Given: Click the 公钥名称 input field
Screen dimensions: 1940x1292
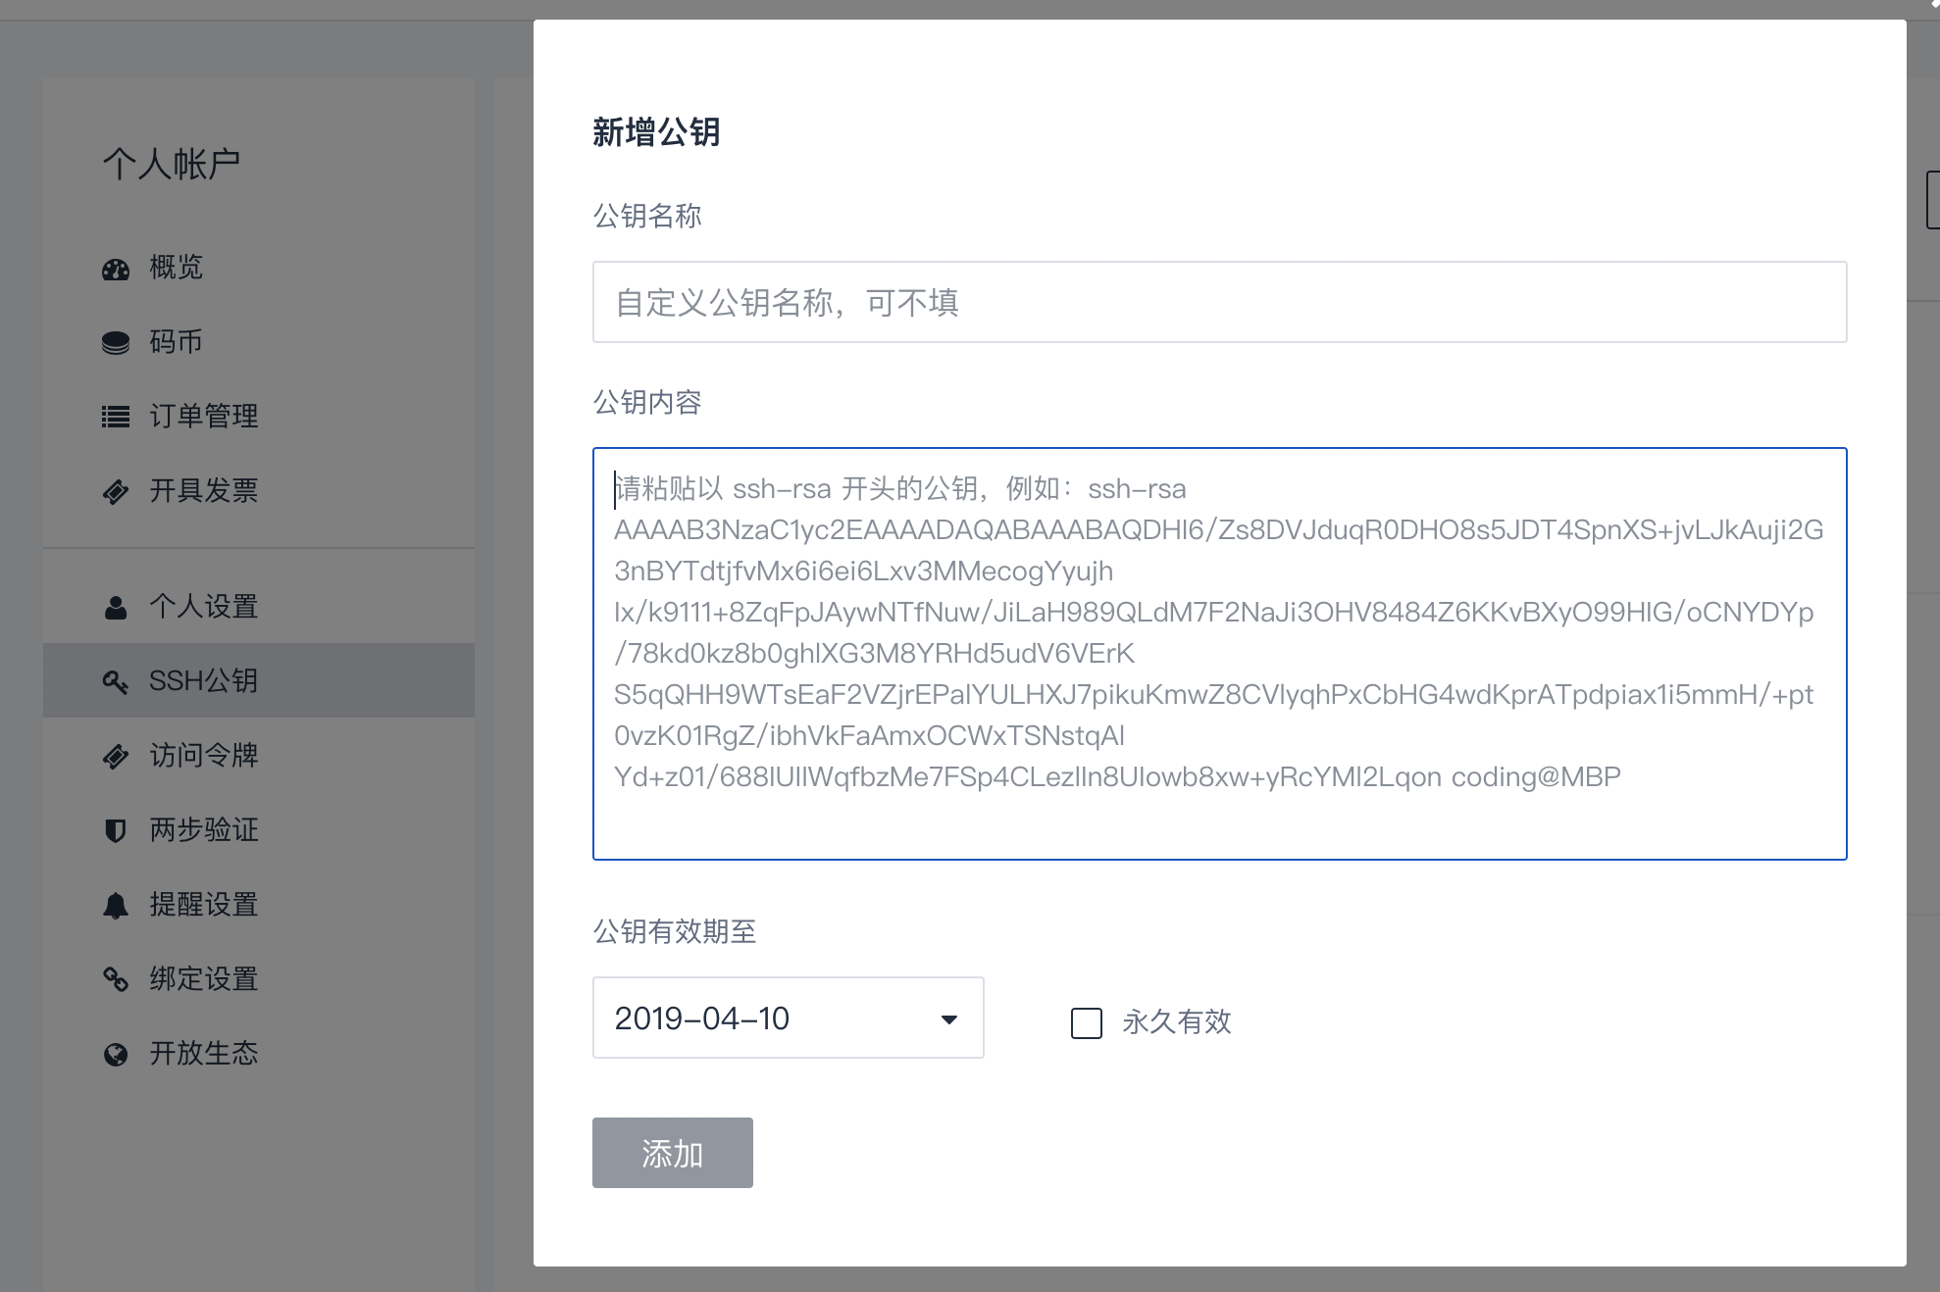Looking at the screenshot, I should (1219, 301).
